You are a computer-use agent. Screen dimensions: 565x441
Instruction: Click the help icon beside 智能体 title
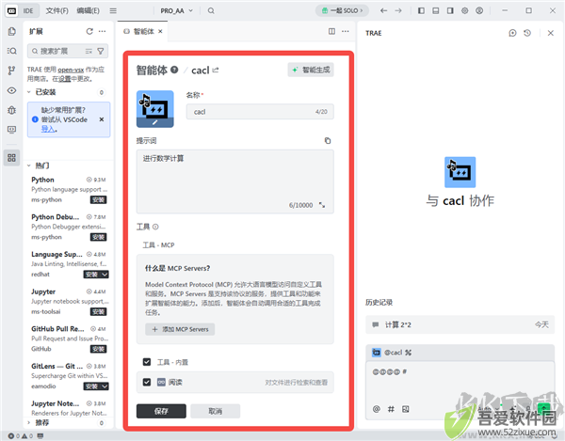click(174, 70)
